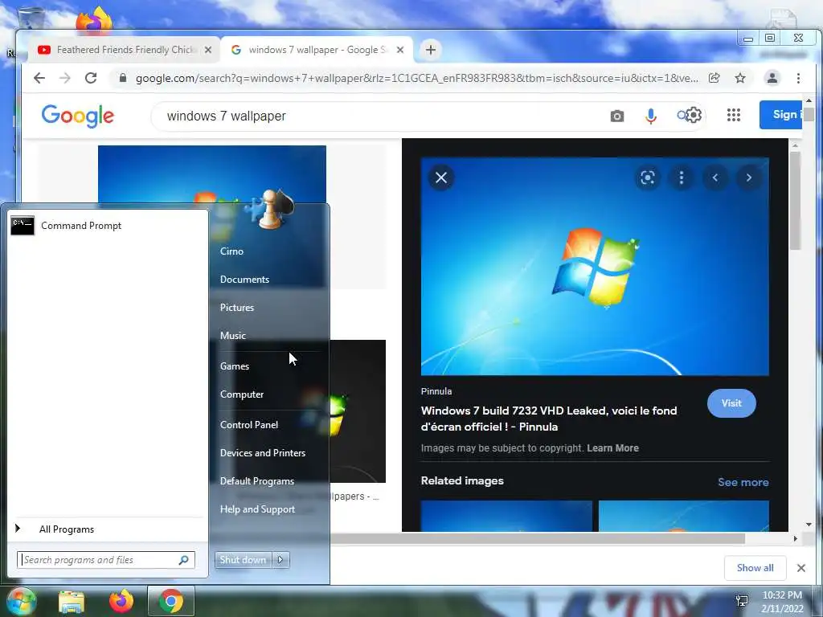Click the large Windows 7 wallpaper preview
The width and height of the screenshot is (823, 617).
coord(595,267)
